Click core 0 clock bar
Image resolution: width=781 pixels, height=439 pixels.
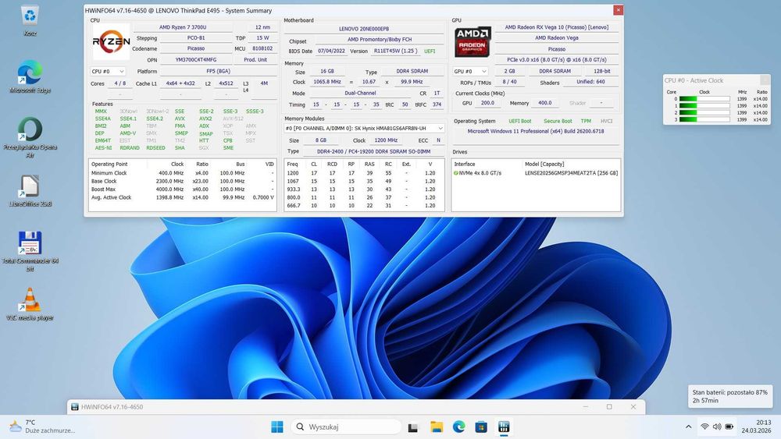coord(704,99)
